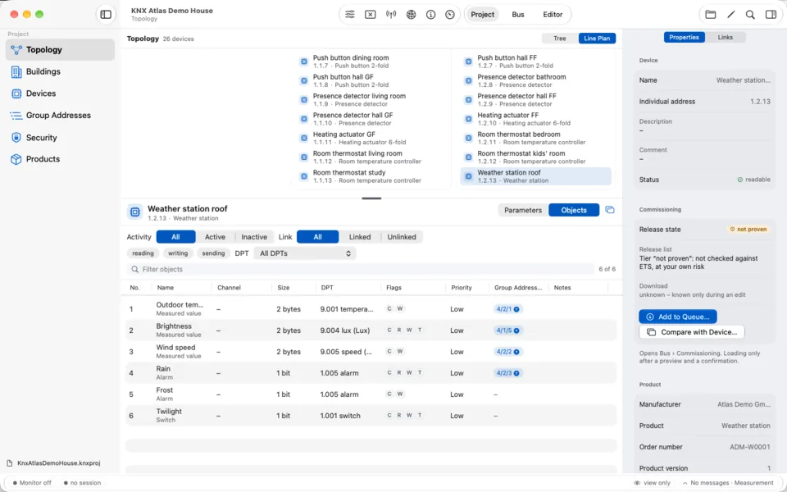Click the Filter objects search field
The width and height of the screenshot is (787, 492).
[x=361, y=270]
